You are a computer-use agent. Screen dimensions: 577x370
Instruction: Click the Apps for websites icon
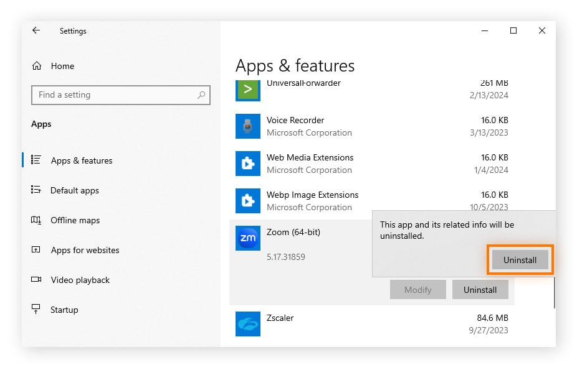[x=36, y=249]
